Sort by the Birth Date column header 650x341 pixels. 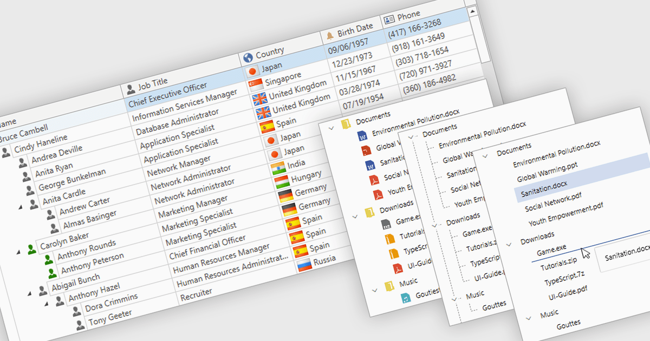coord(355,29)
